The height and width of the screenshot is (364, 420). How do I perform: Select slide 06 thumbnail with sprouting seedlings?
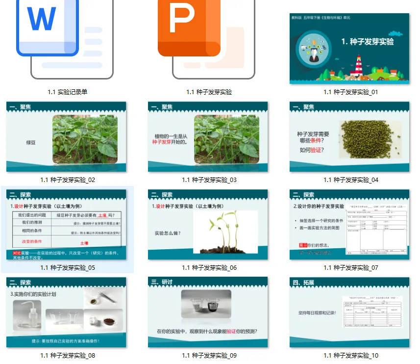click(x=208, y=225)
